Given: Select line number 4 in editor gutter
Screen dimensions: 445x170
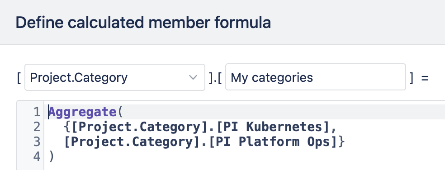Looking at the screenshot, I should click(37, 156).
